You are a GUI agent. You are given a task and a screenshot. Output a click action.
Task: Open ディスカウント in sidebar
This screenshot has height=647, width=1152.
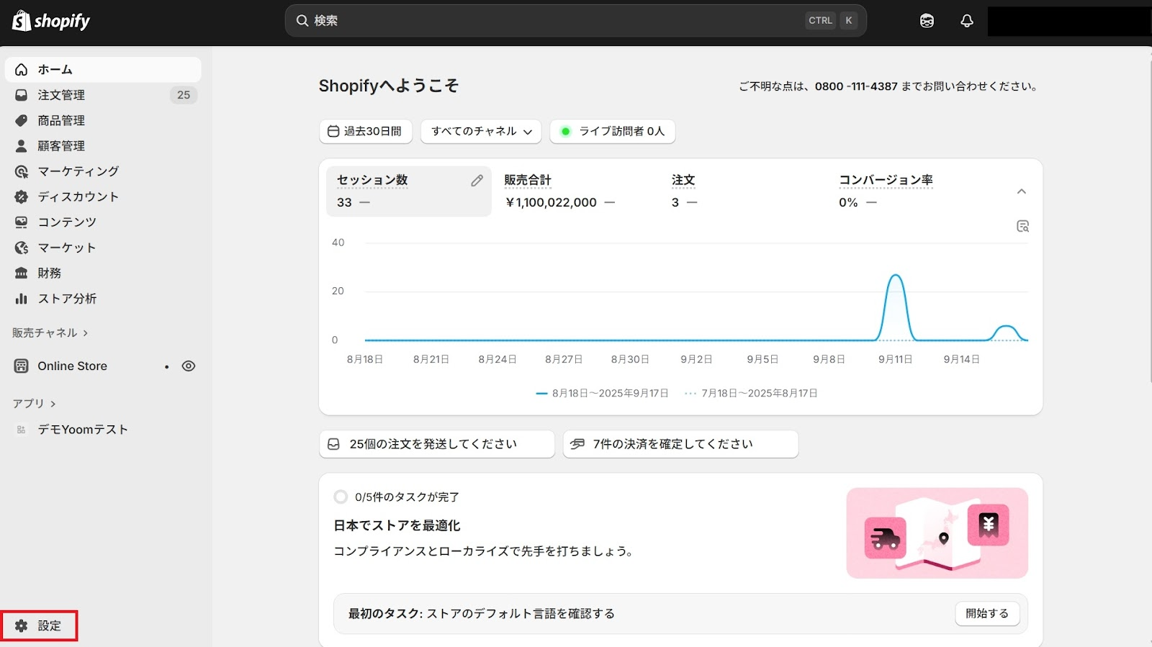pyautogui.click(x=103, y=196)
